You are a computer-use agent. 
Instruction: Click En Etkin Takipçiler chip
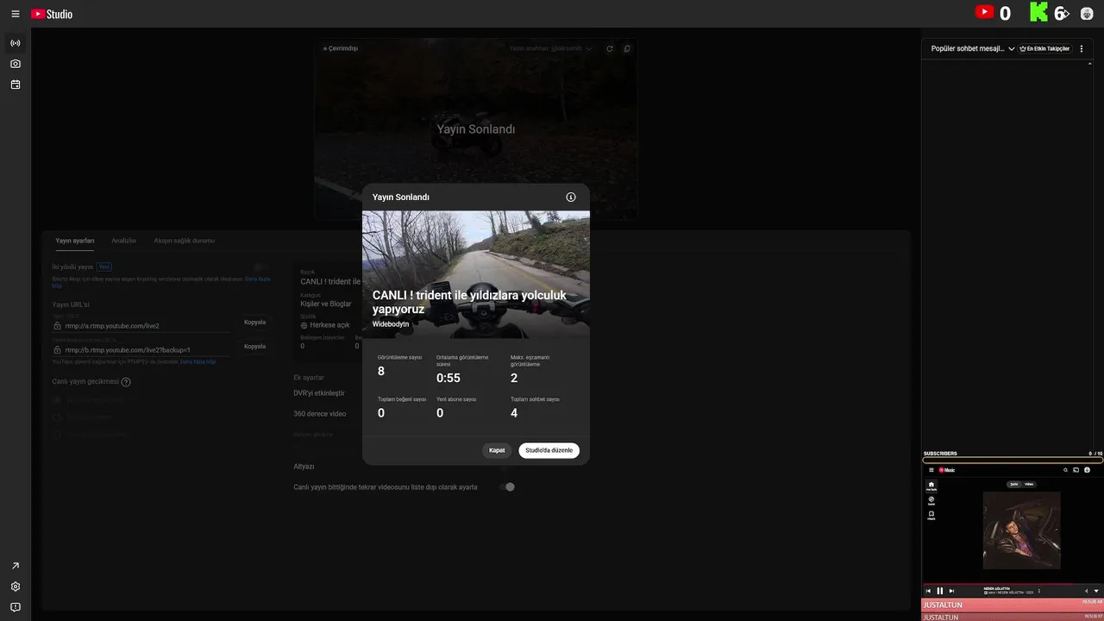tap(1044, 49)
